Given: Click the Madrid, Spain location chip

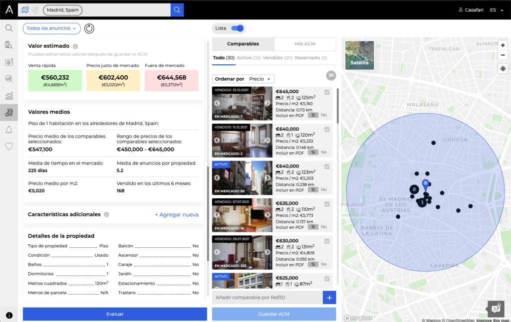Looking at the screenshot, I should click(x=62, y=10).
